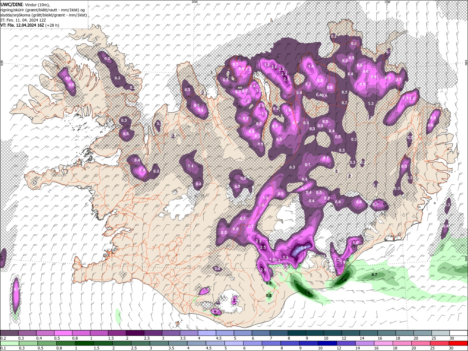Image resolution: width=468 pixels, height=351 pixels.
Task: Click the pale green 0.1 swatch in bottom scale
Action: (x=9, y=343)
